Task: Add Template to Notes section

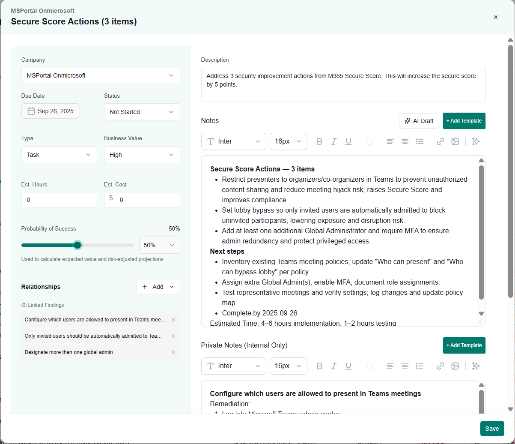Action: [x=464, y=121]
